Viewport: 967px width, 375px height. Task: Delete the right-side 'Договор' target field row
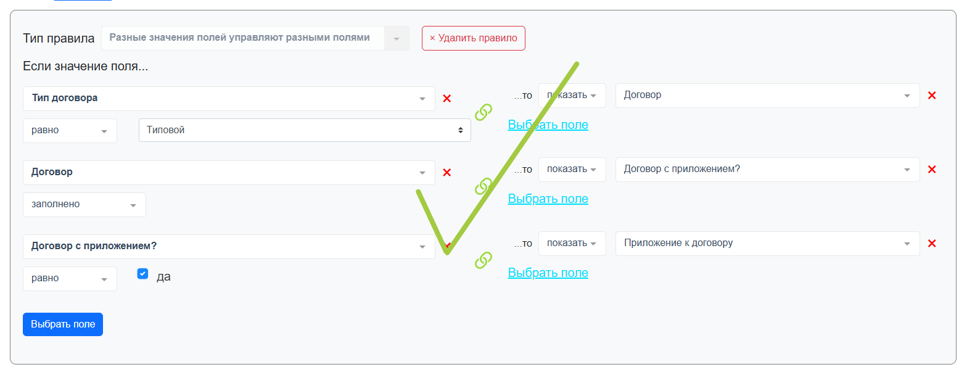(x=932, y=96)
